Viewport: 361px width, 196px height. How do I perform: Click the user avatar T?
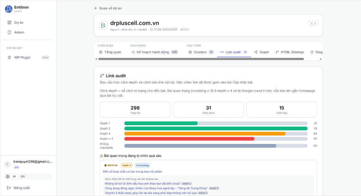coord(7,164)
